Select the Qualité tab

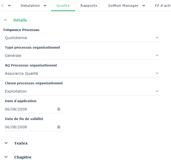click(63, 6)
